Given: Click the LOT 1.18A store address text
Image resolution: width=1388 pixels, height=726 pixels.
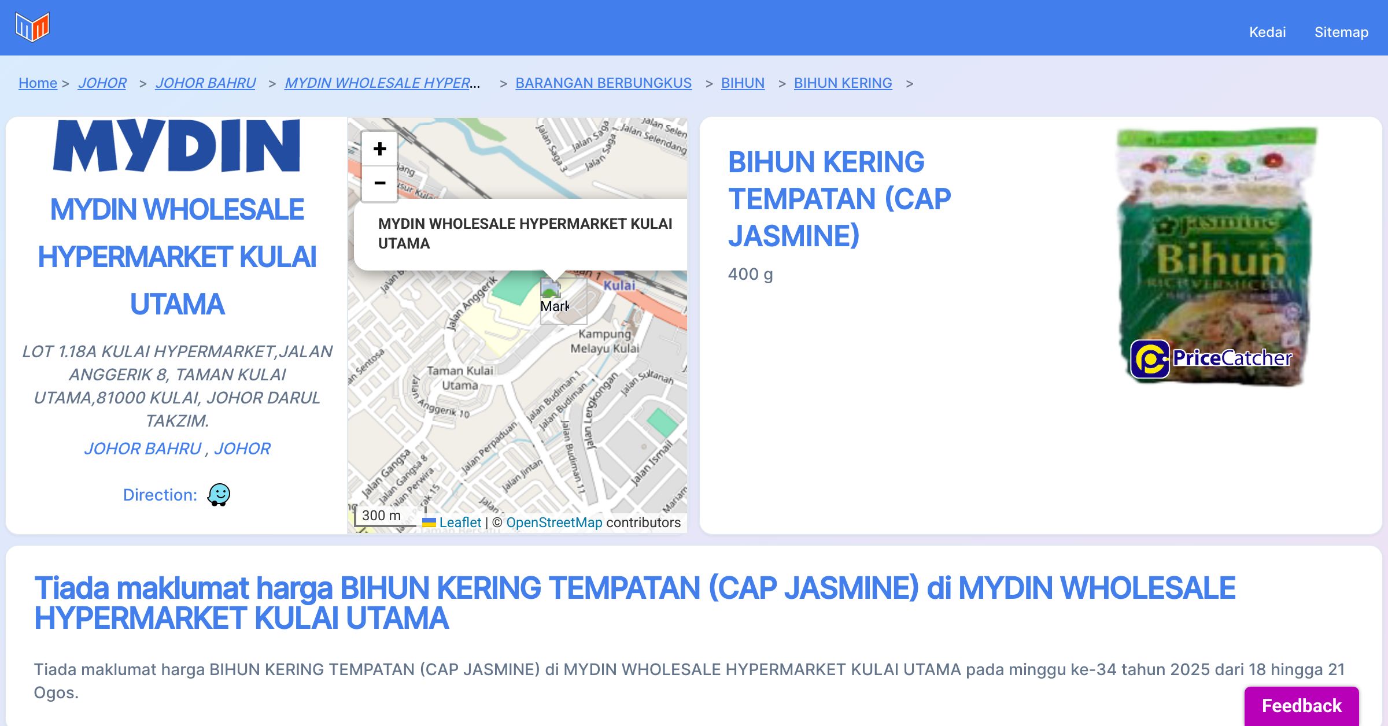Looking at the screenshot, I should (177, 386).
